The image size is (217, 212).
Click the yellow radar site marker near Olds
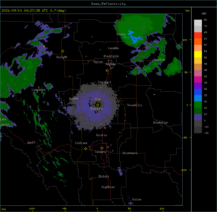click(98, 105)
